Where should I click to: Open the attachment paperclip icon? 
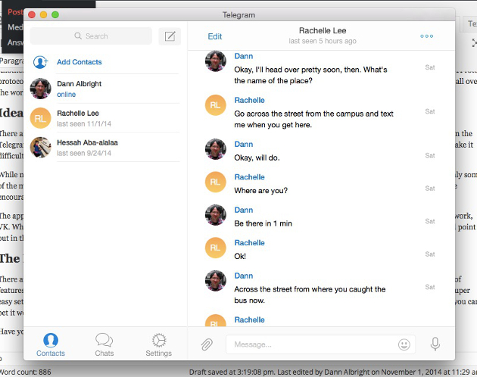[207, 344]
